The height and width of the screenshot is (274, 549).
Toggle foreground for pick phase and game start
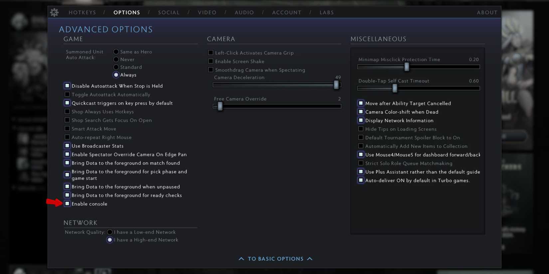67,175
